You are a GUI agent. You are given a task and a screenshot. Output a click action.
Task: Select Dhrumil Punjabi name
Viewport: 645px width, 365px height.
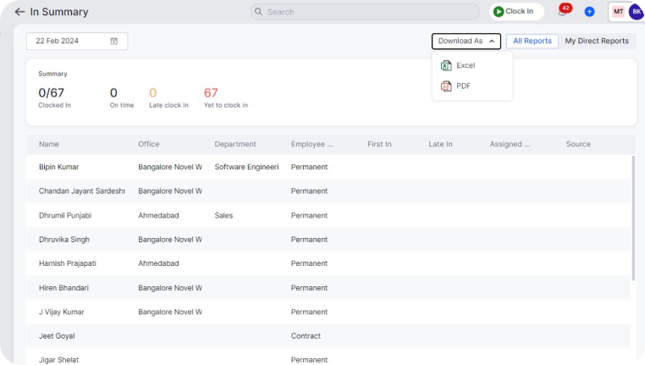click(x=65, y=215)
